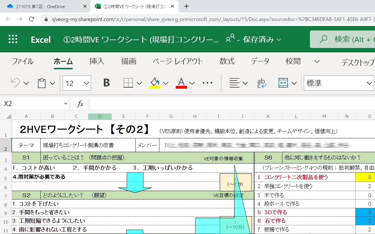Select the S1 label cell
This screenshot has height=234, width=375.
click(26, 158)
